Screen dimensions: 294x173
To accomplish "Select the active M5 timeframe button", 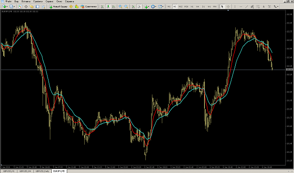I will tap(175, 7).
